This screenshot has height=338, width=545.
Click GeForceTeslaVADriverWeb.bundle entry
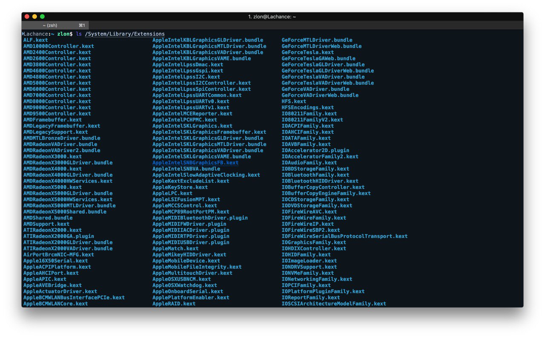[328, 83]
